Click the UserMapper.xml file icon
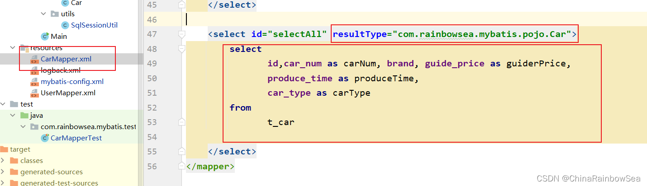Viewport: 647px width, 186px height. (x=34, y=93)
